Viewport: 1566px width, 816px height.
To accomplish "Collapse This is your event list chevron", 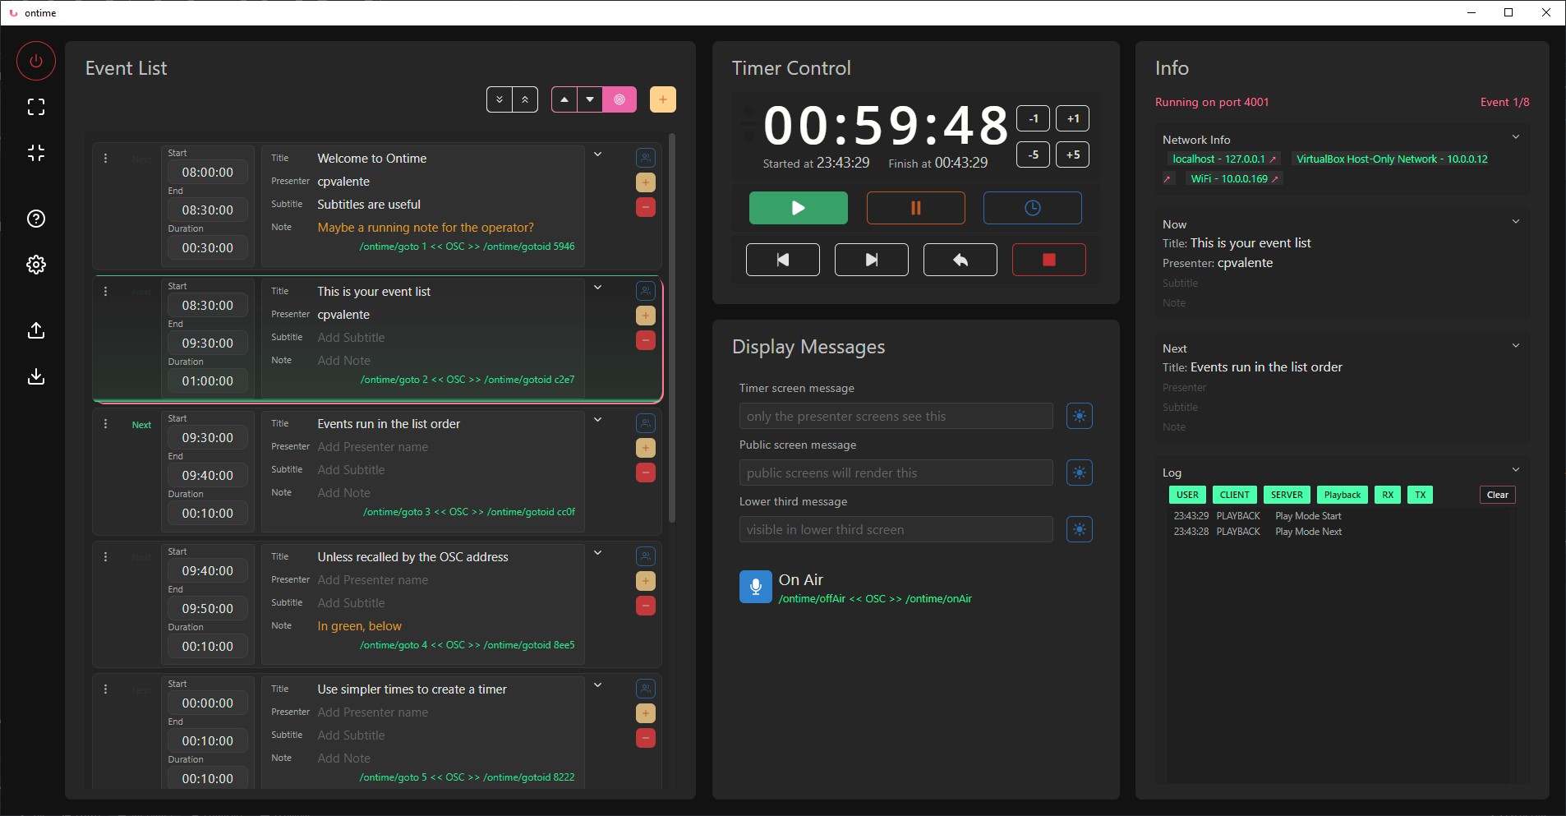I will click(x=598, y=288).
